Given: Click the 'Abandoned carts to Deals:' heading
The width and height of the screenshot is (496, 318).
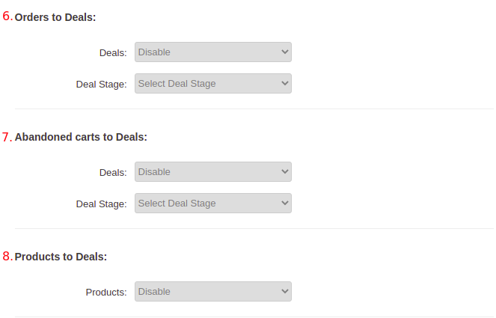Looking at the screenshot, I should [x=81, y=137].
